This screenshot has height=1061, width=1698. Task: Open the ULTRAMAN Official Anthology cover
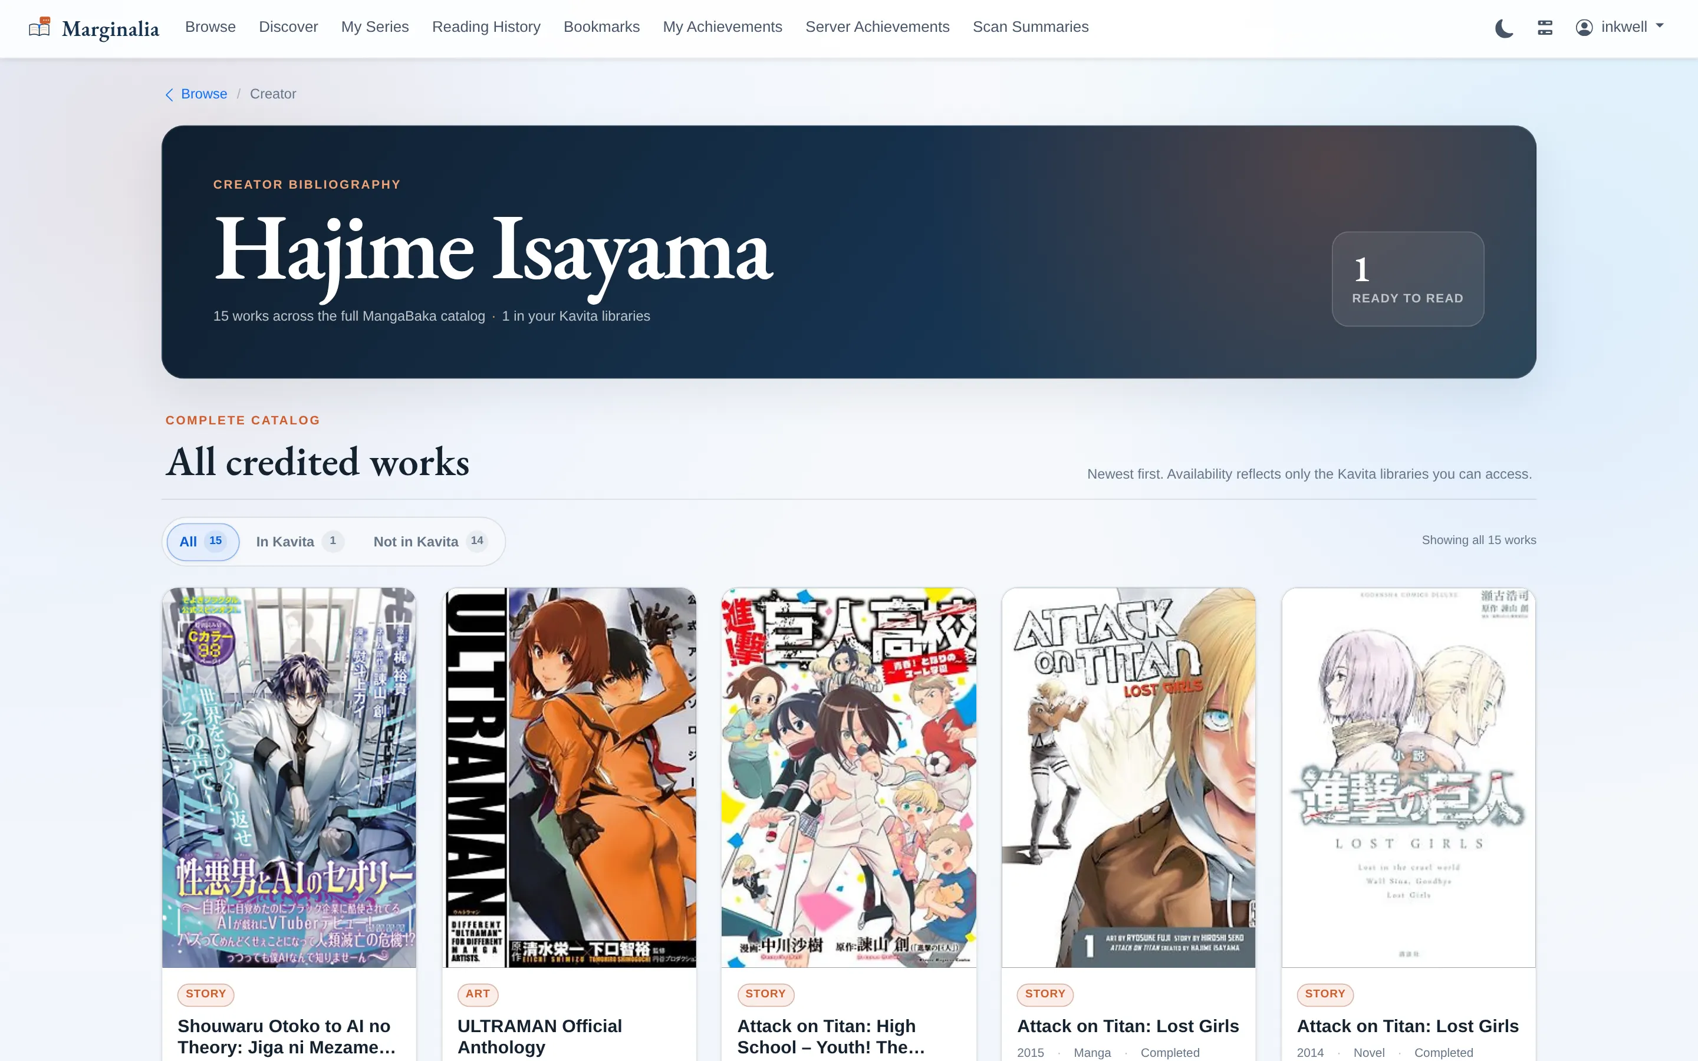tap(569, 777)
